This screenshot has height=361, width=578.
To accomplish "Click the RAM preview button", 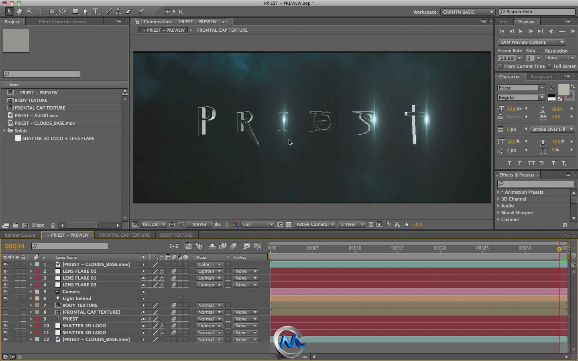I will click(x=572, y=31).
